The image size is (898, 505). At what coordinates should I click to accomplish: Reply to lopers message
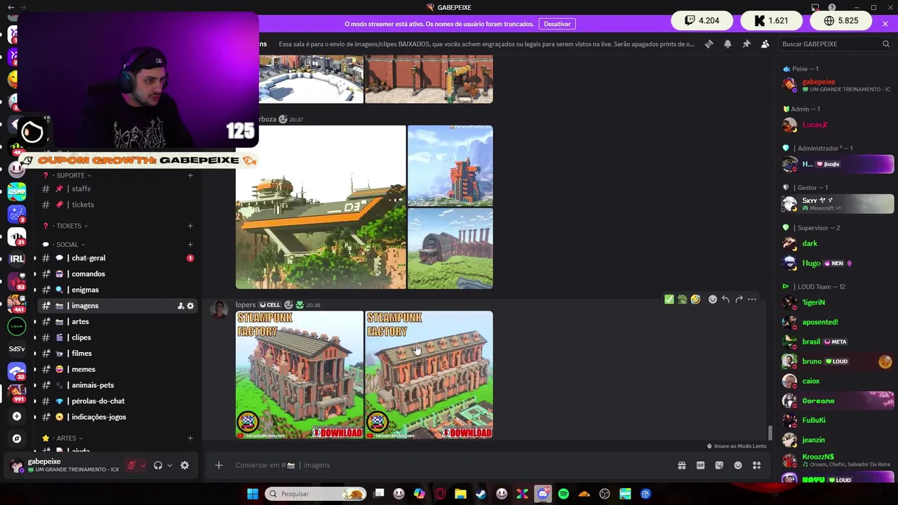725,299
